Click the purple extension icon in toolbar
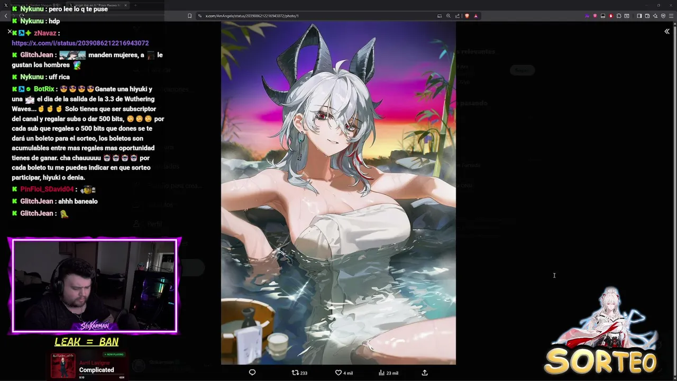This screenshot has width=677, height=381. pos(587,16)
